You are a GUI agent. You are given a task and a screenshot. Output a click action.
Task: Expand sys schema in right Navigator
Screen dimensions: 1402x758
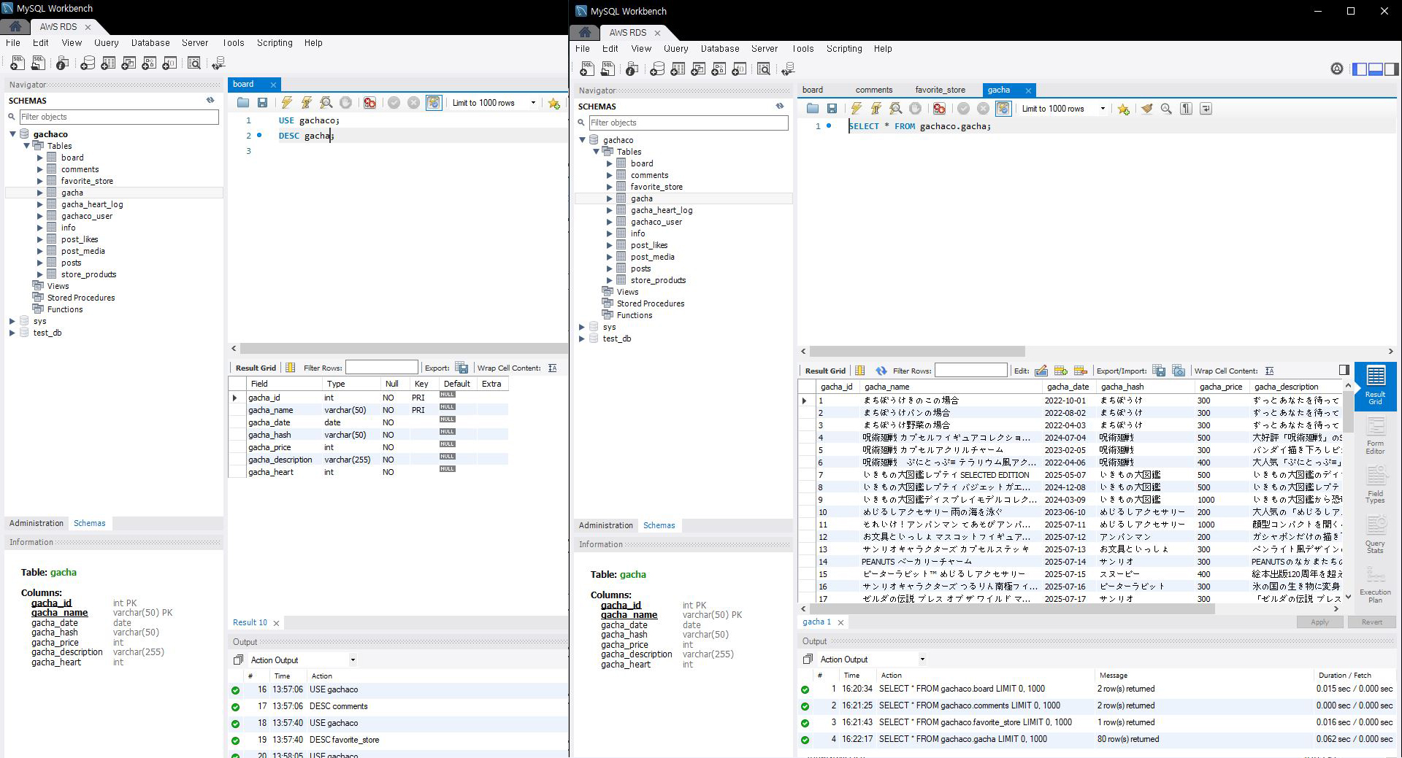pos(582,327)
